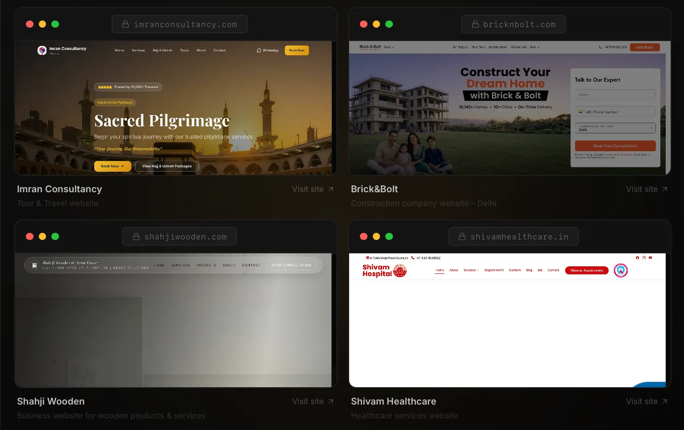Click the yellow window dot on the Brick&Bolt card

pos(376,24)
